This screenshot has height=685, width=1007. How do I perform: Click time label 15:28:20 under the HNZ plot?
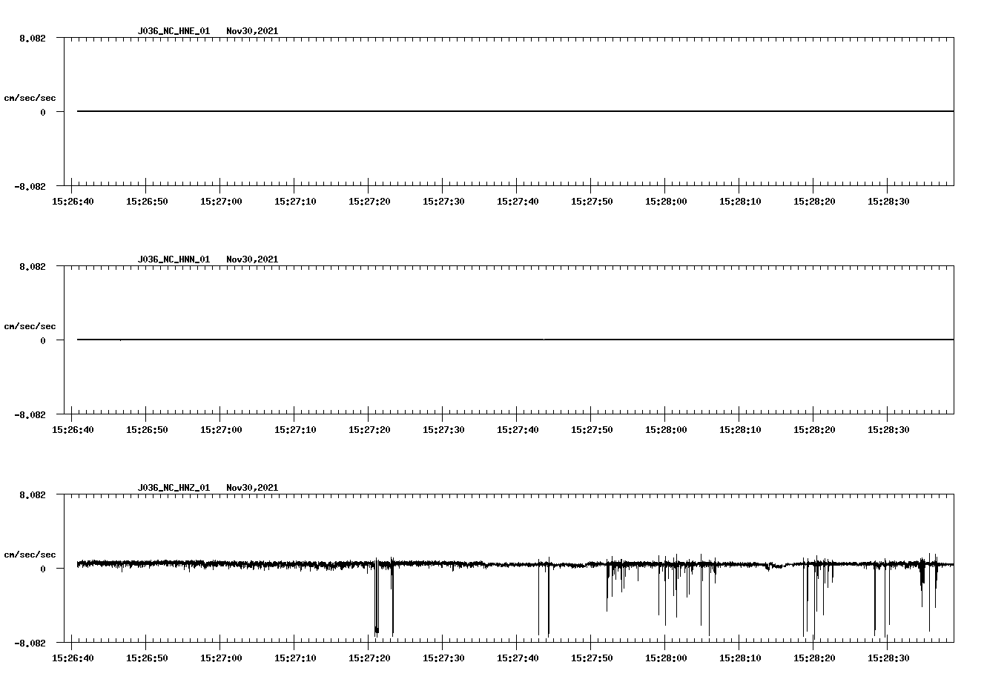tap(814, 658)
